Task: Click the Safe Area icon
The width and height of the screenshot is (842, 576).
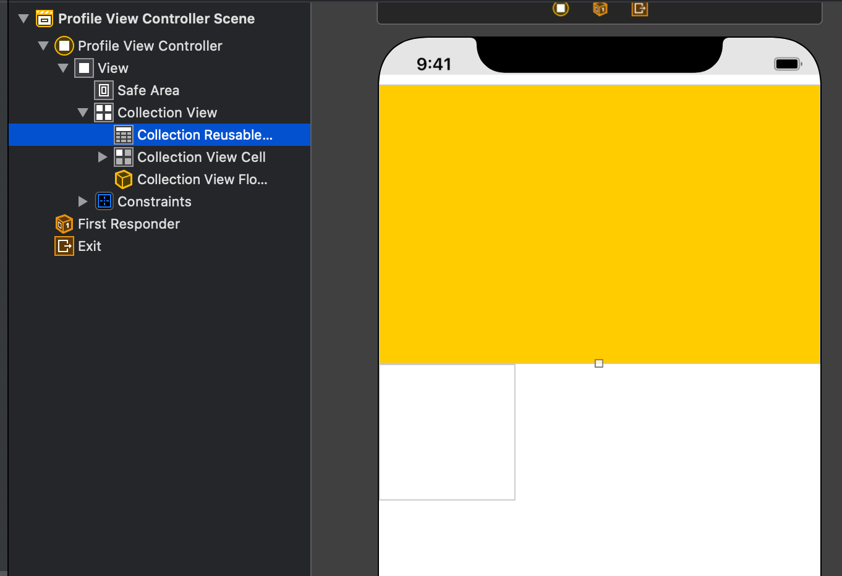Action: coord(104,90)
